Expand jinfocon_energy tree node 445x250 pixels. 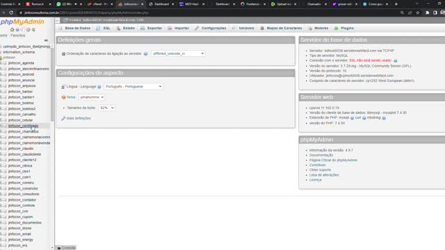coord(1,240)
